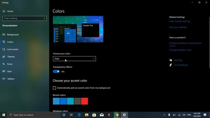
Task: Pick the red recent color swatch
Action: click(x=85, y=101)
